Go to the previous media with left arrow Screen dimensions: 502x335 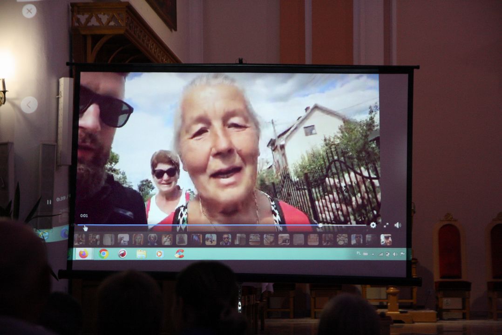coord(29,105)
